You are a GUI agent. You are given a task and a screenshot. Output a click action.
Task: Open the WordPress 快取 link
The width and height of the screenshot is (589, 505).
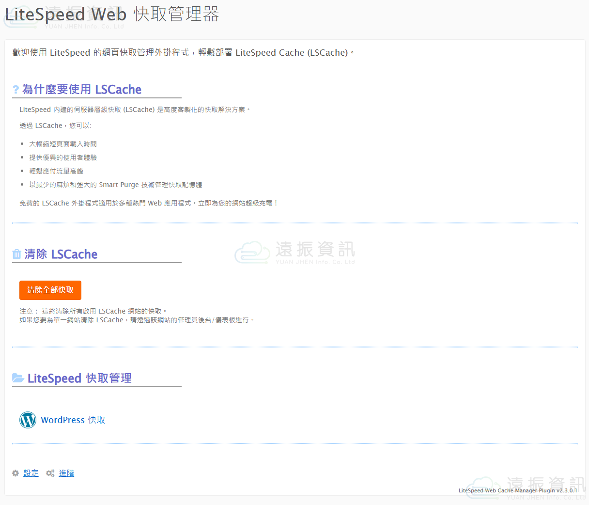click(x=73, y=420)
